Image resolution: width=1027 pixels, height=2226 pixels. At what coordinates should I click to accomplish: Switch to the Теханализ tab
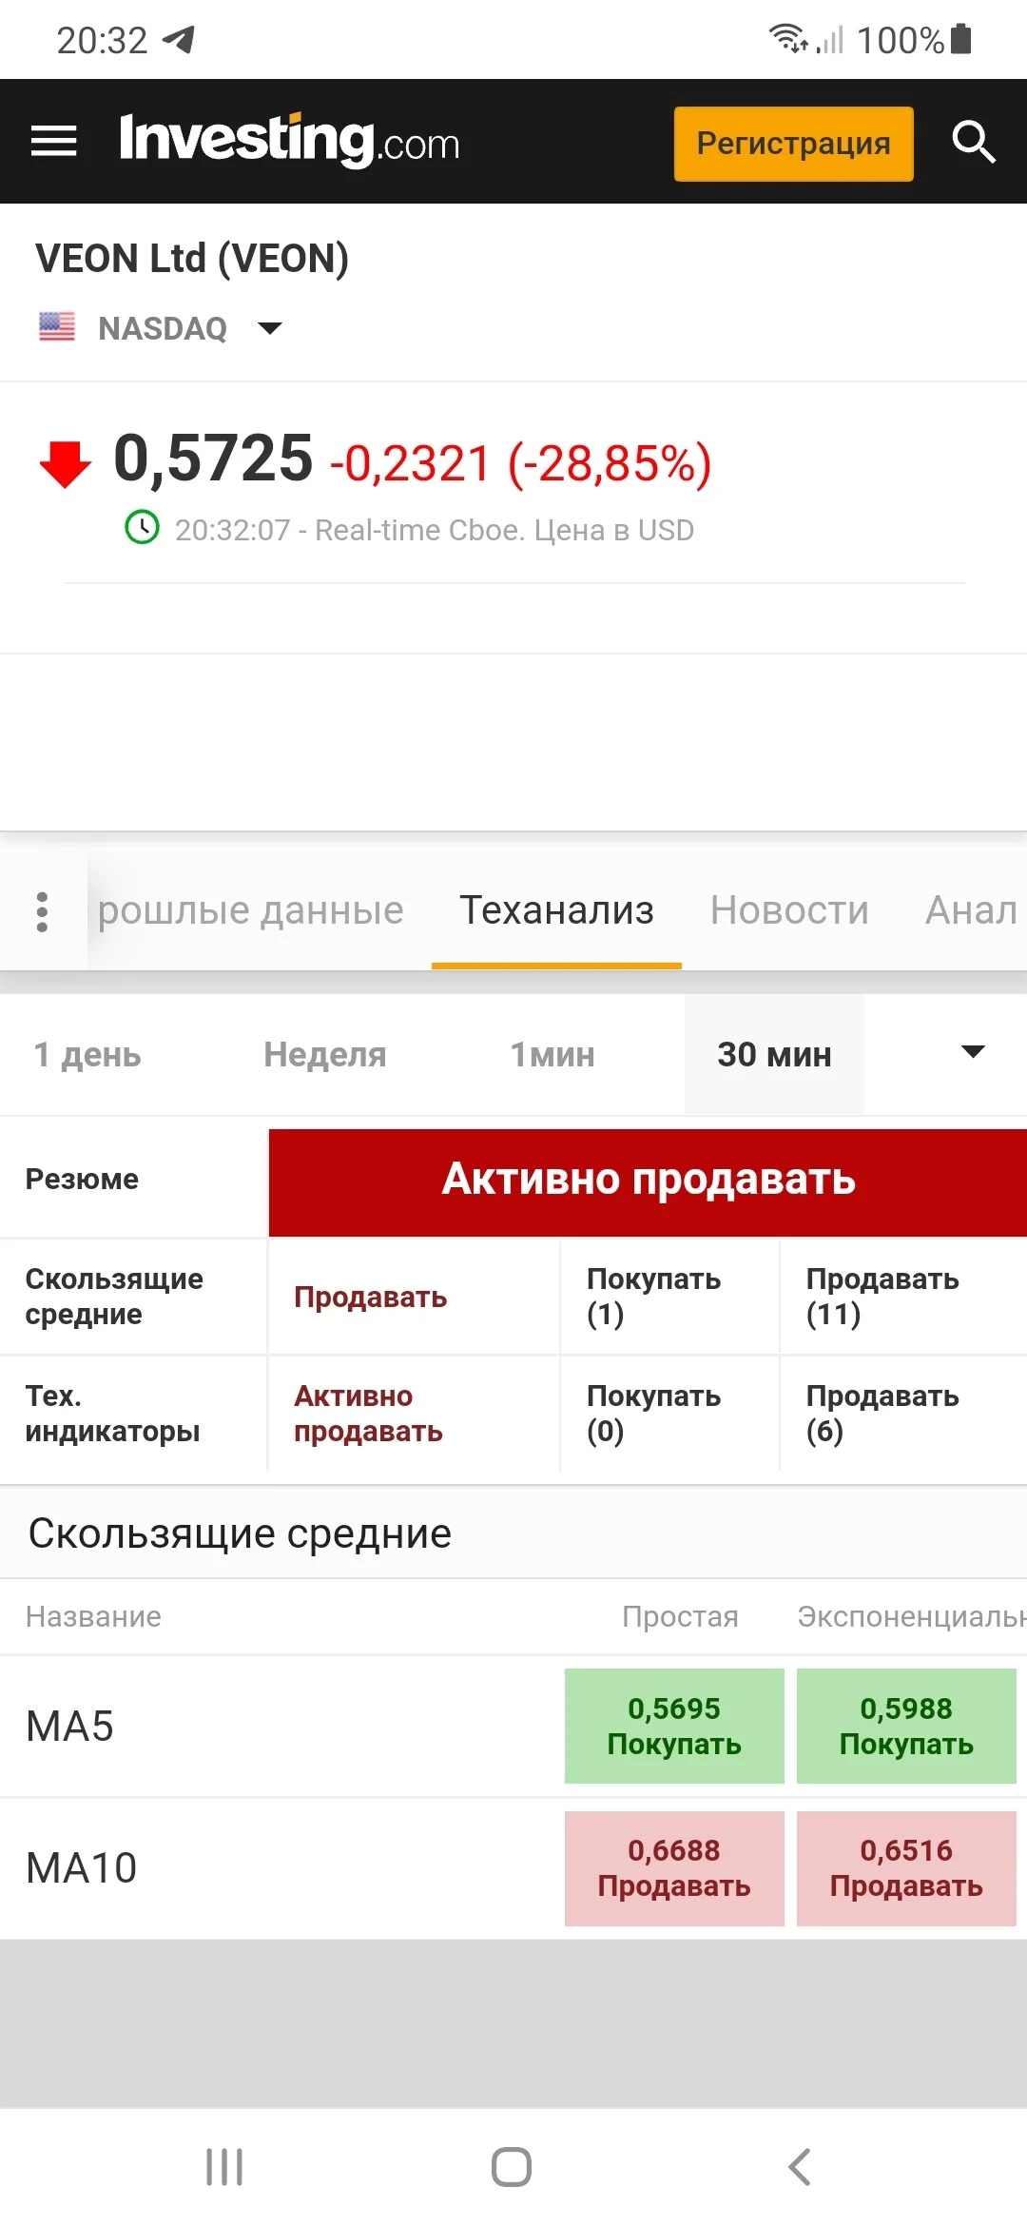pos(556,910)
